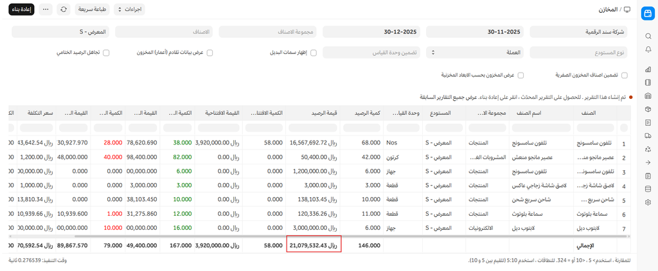Click the search magnifier icon in sidebar
Image resolution: width=658 pixels, height=271 pixels.
coord(648,37)
